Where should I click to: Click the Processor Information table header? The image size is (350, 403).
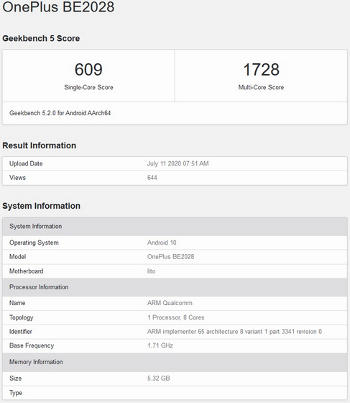[x=175, y=287]
